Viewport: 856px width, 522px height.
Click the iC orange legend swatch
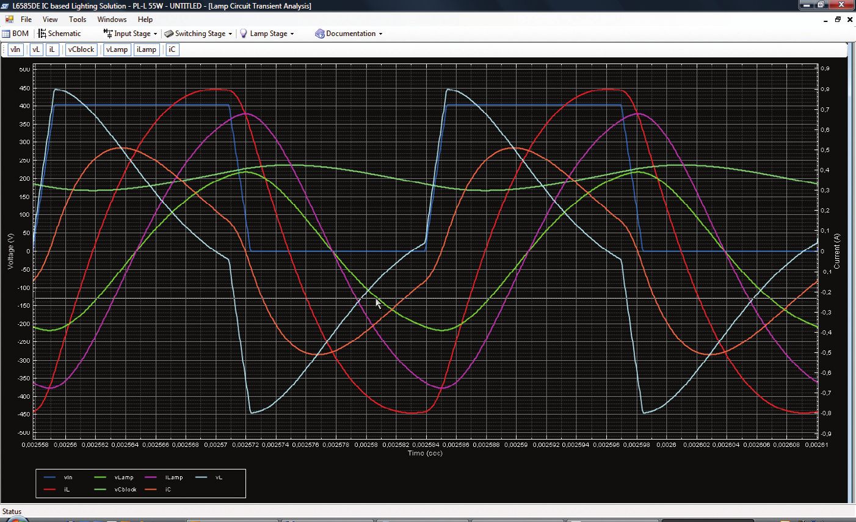coord(151,490)
